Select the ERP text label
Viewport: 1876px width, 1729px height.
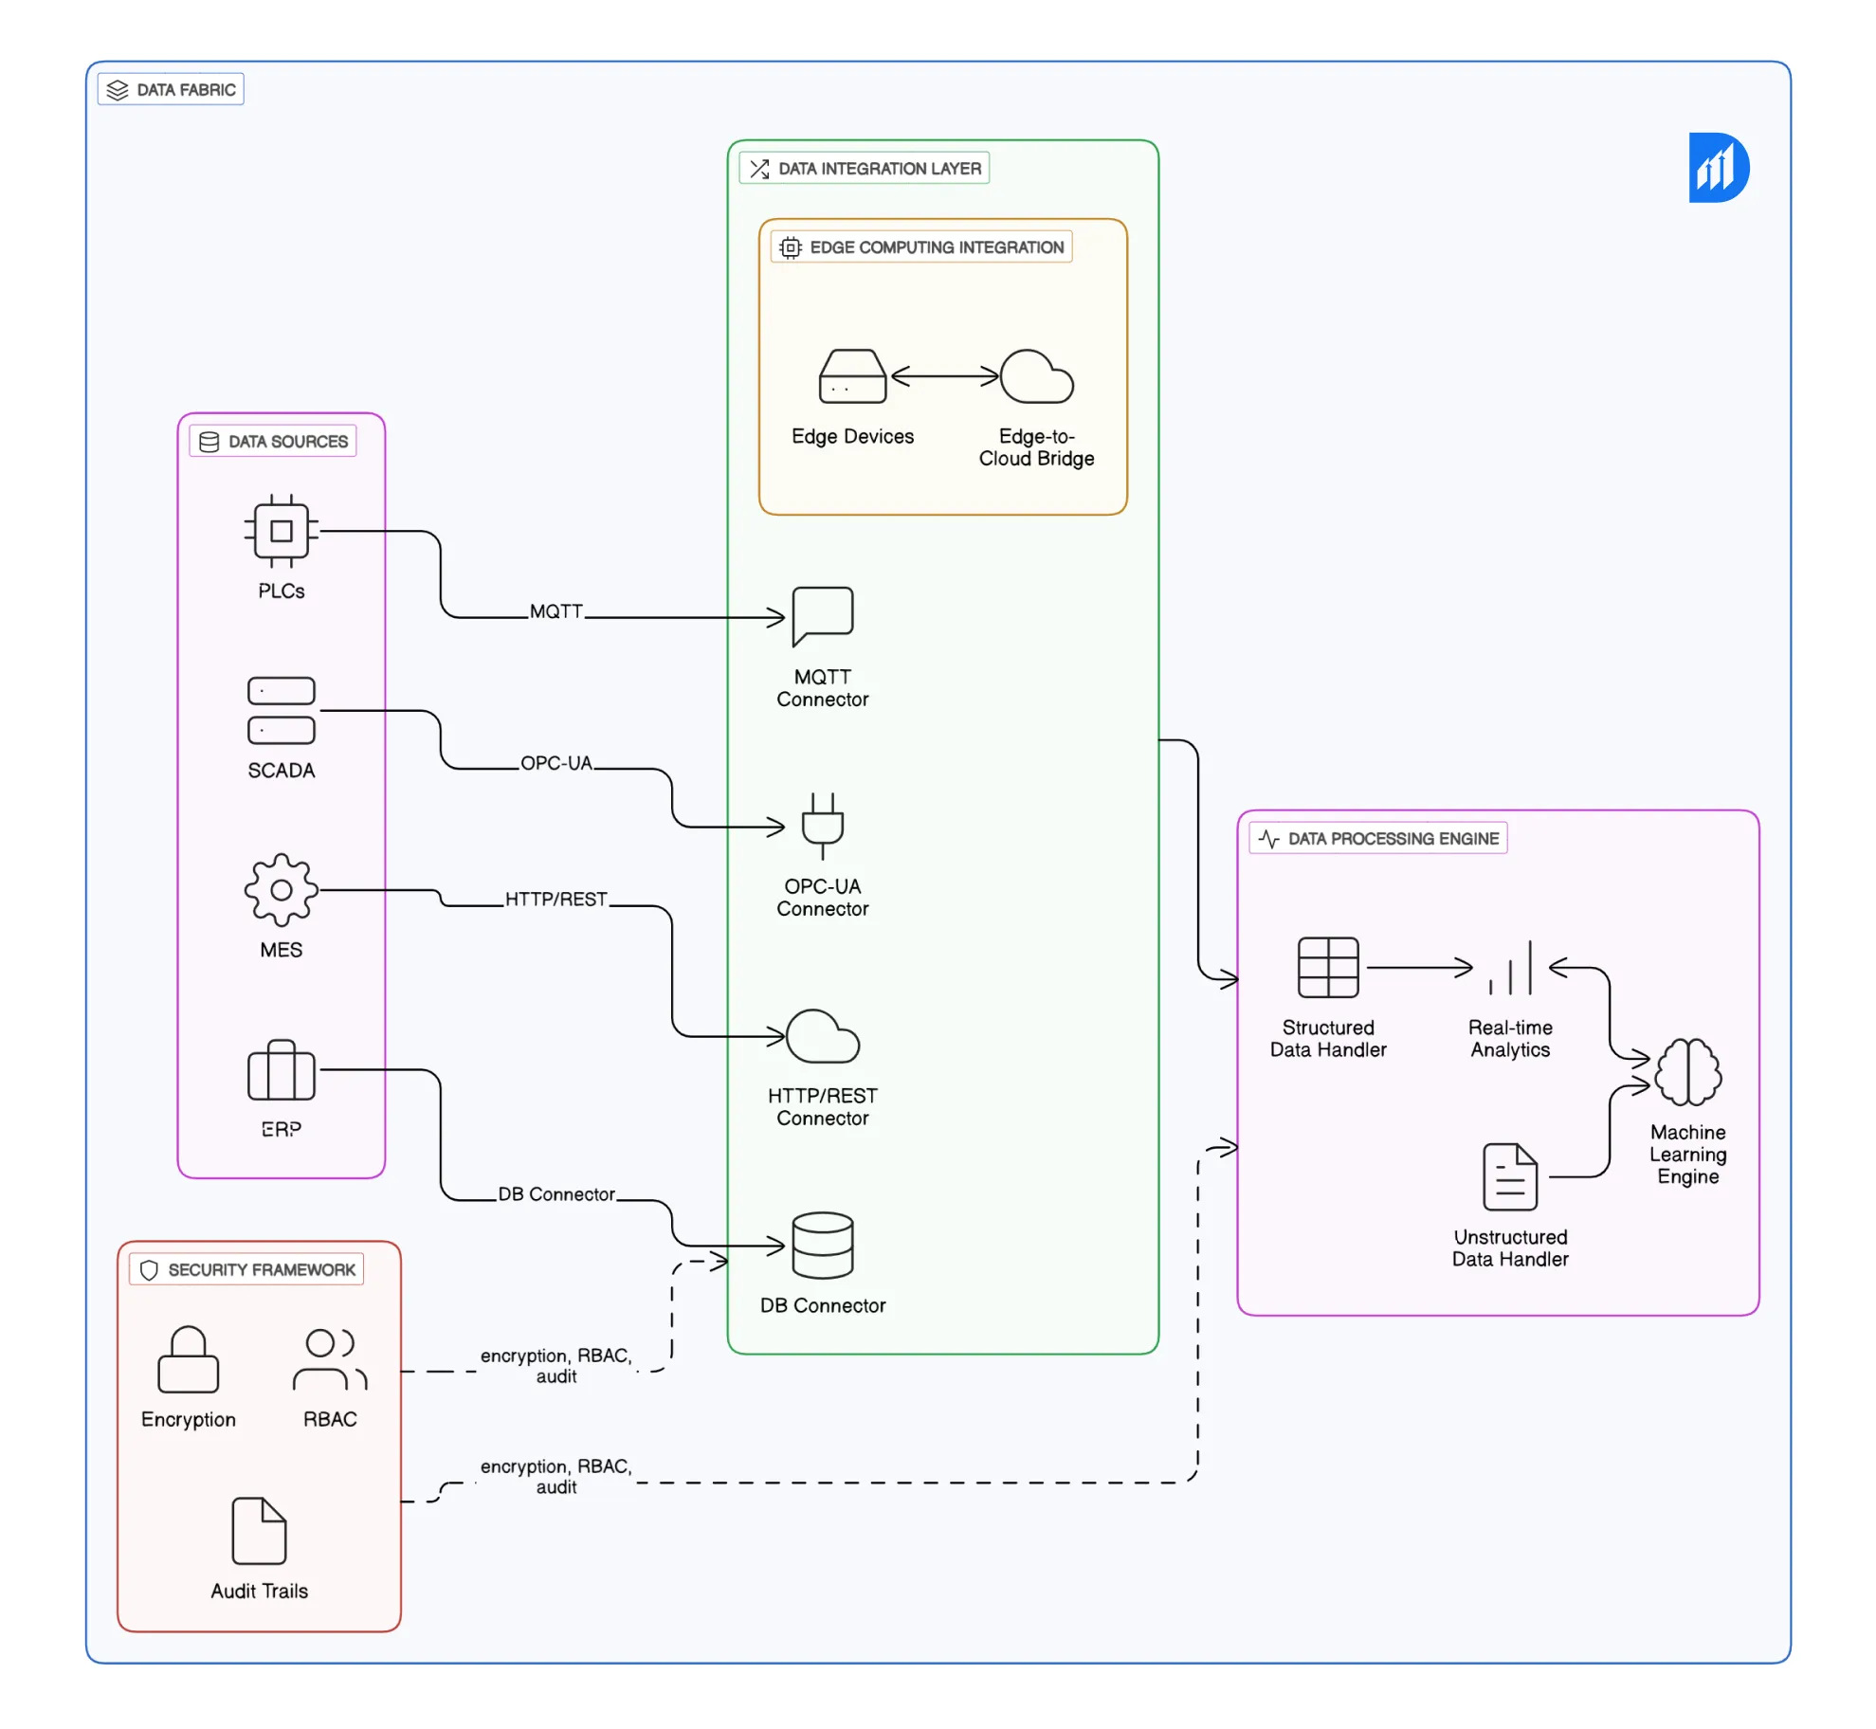tap(281, 1128)
